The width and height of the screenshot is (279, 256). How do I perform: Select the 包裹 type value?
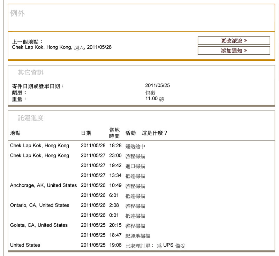pos(150,93)
